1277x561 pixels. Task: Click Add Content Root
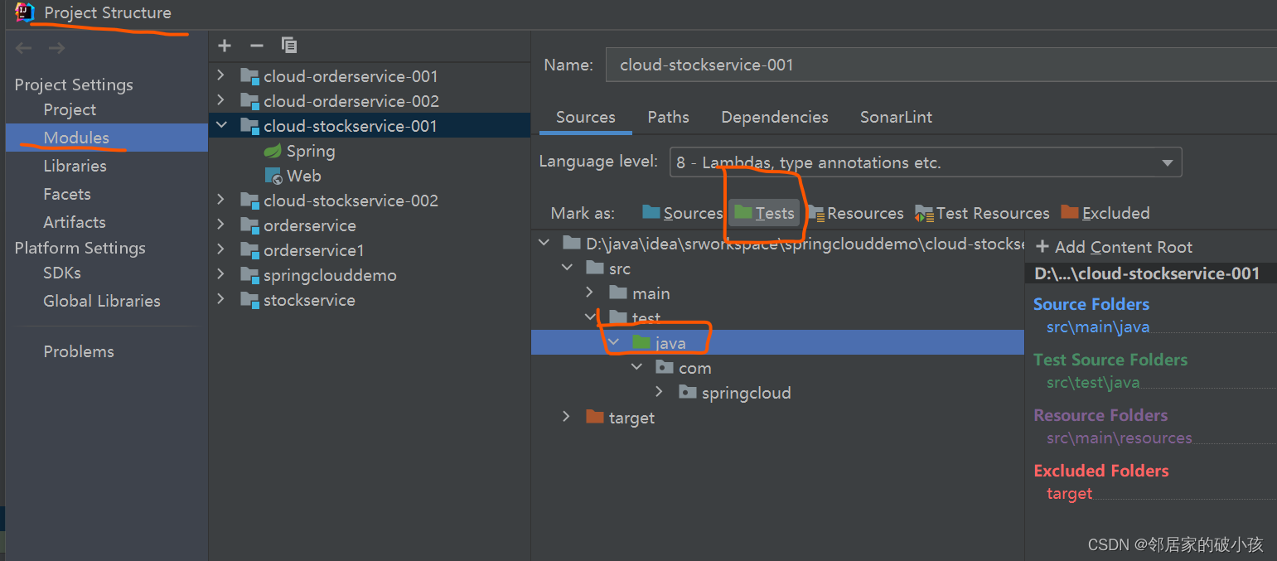[1114, 246]
